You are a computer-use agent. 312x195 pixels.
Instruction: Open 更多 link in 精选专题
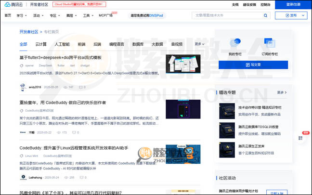(x=282, y=92)
